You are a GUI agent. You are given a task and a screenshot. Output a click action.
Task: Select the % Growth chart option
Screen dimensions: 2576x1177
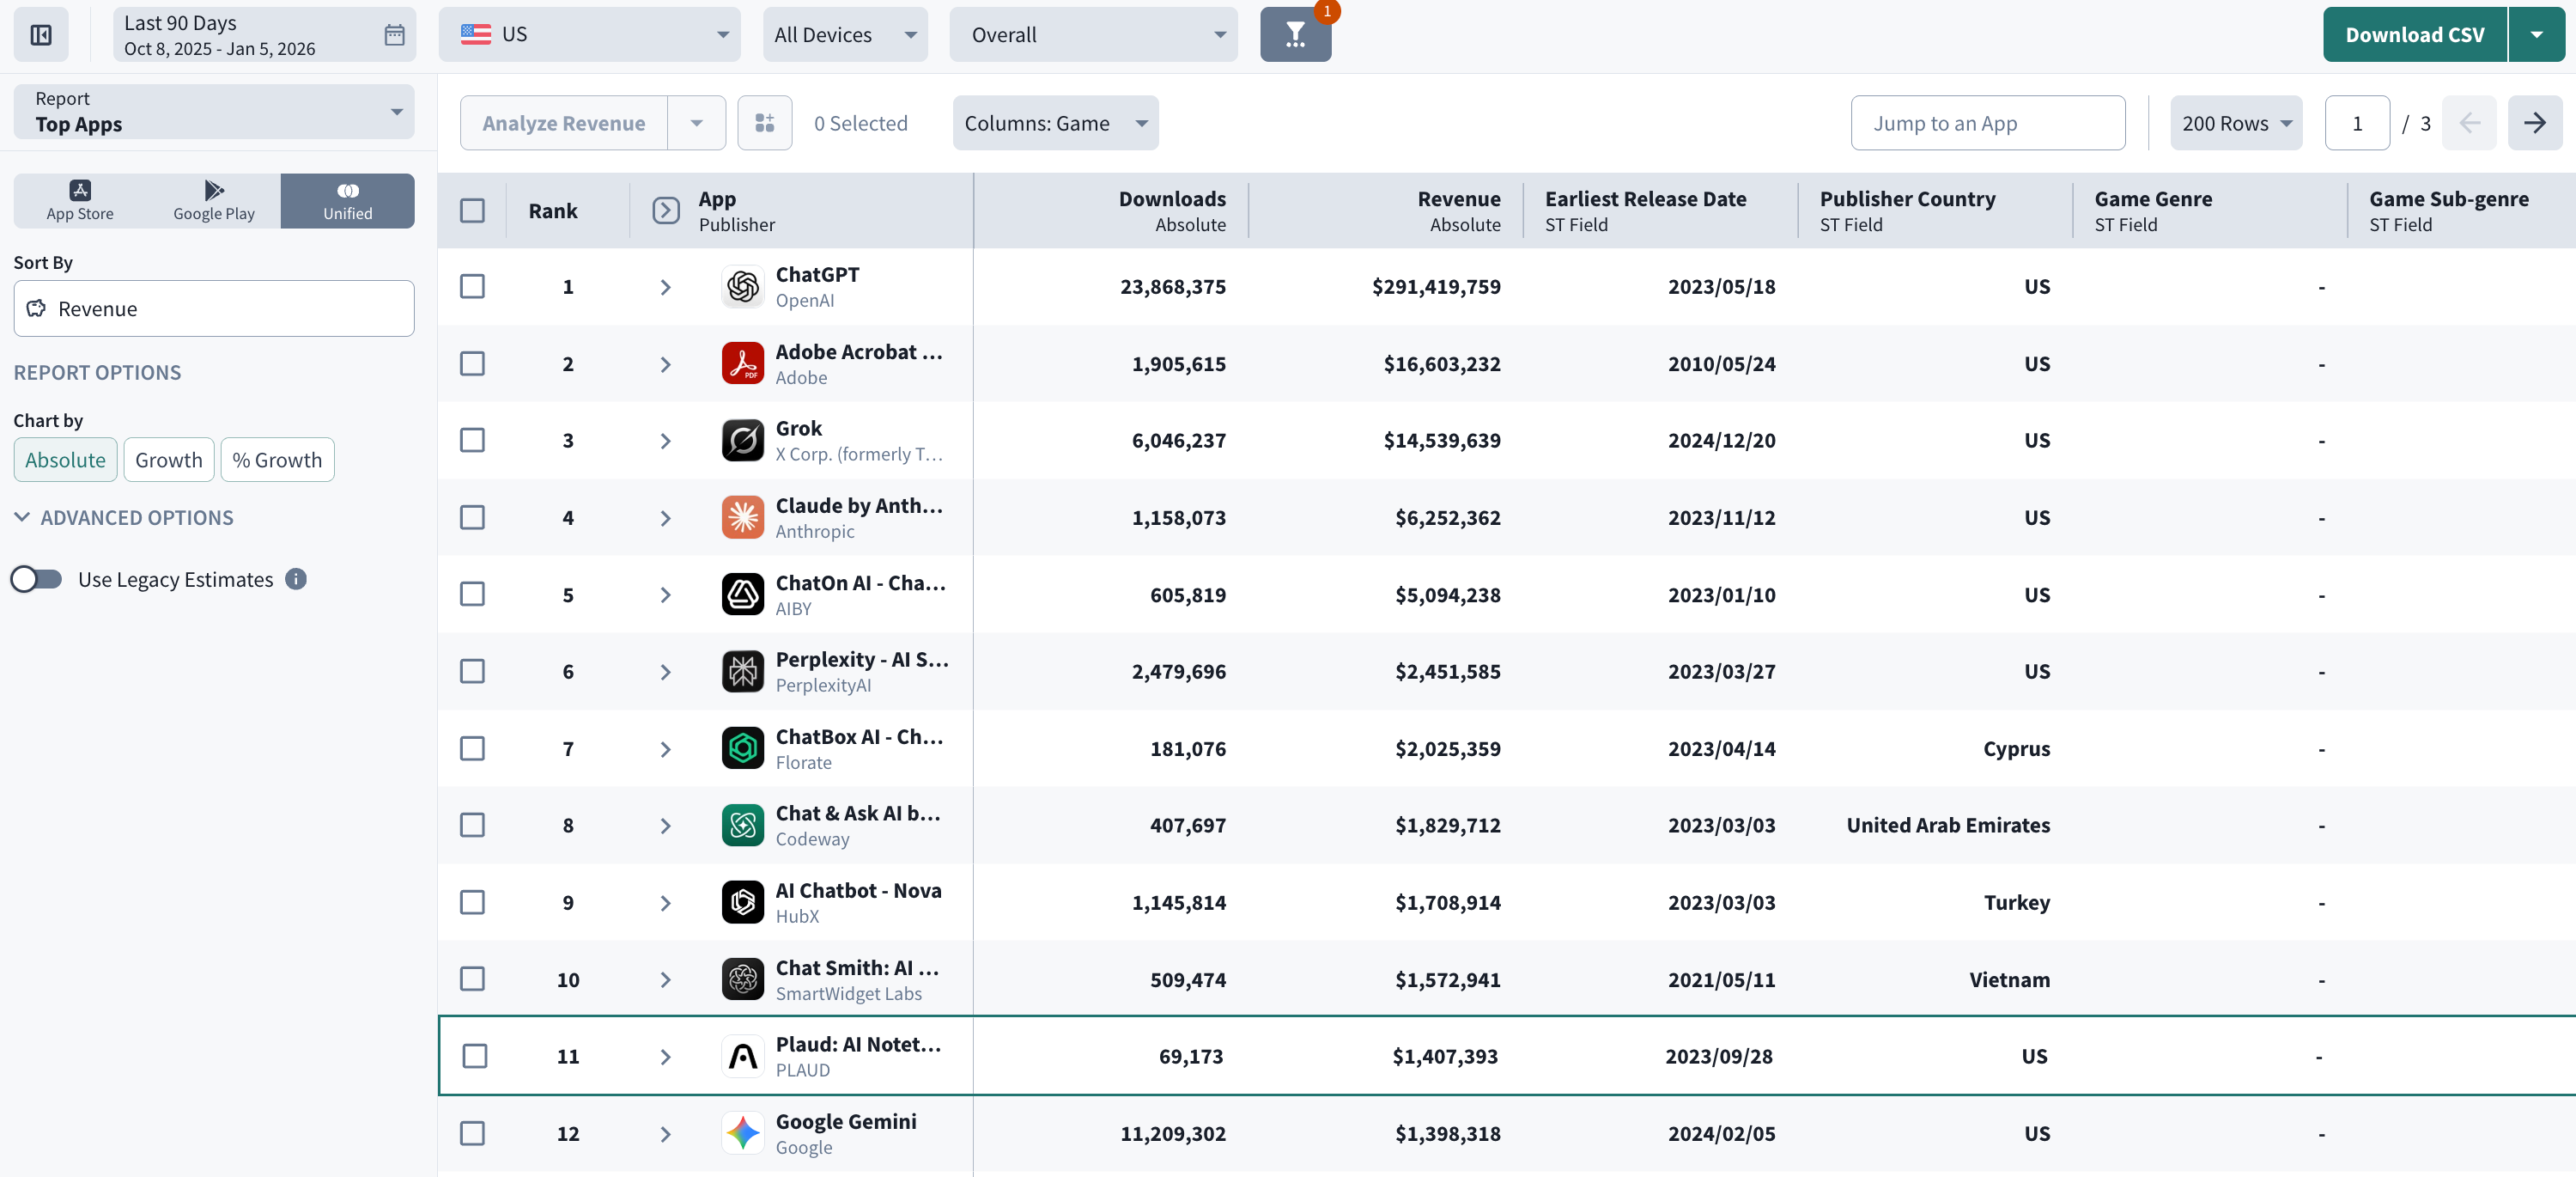pos(277,460)
